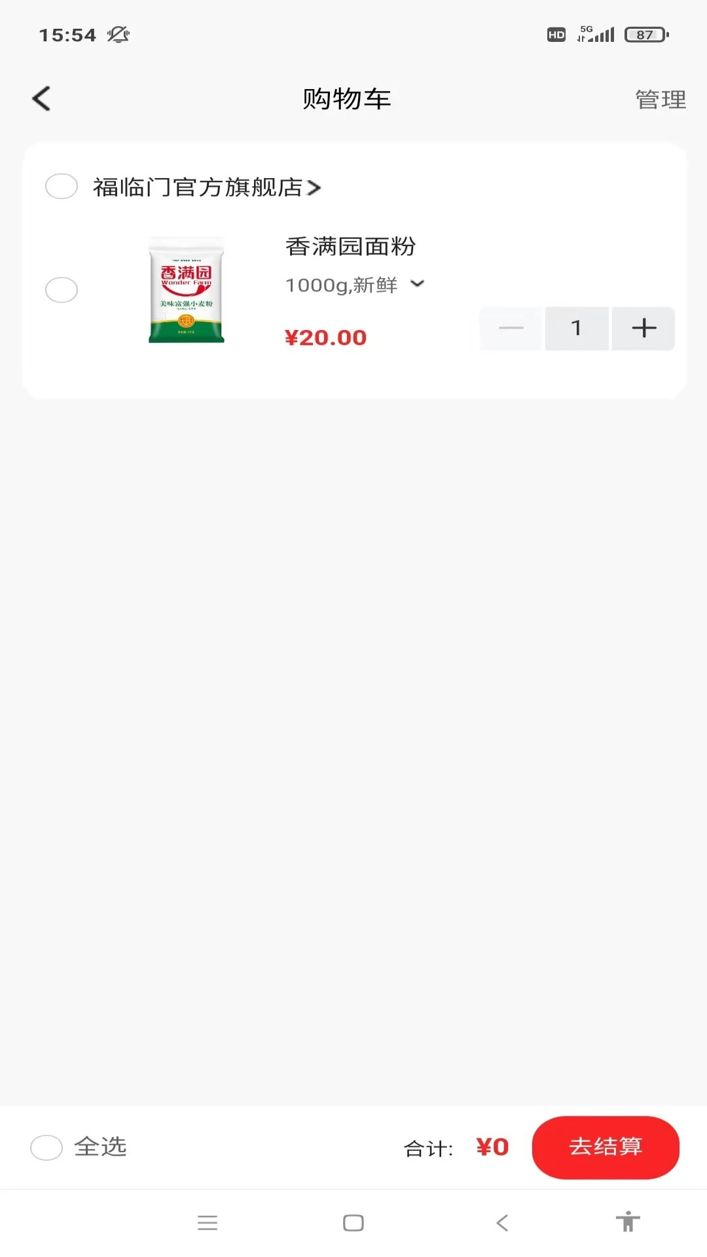Tap the 香满园 flour product thumbnail

pyautogui.click(x=187, y=289)
